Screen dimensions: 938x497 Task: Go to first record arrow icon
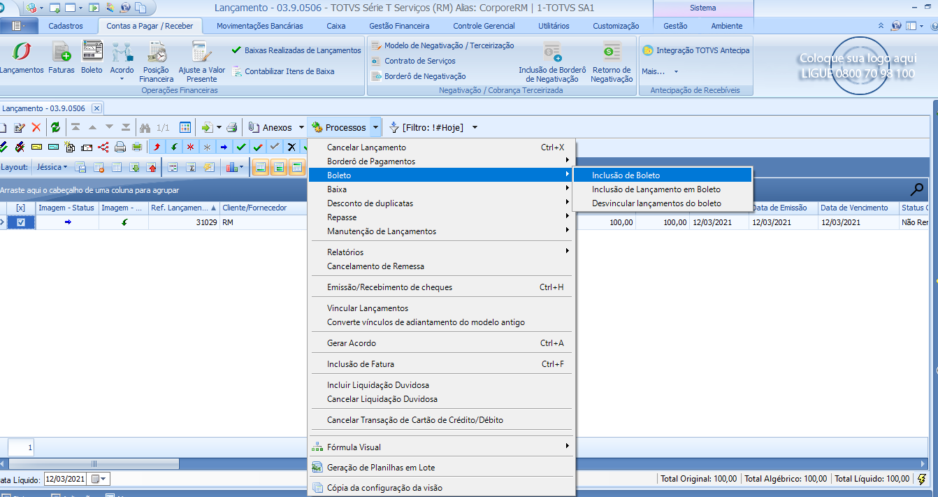(x=75, y=127)
